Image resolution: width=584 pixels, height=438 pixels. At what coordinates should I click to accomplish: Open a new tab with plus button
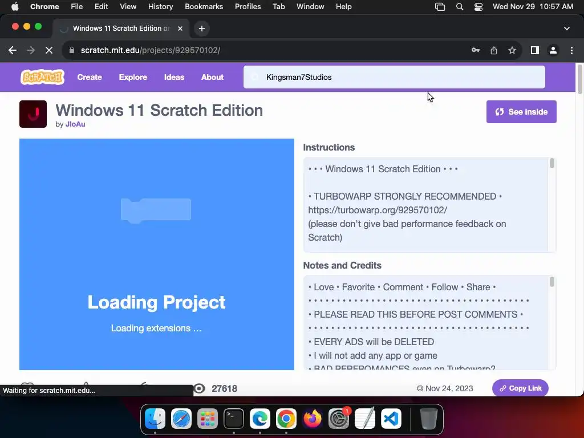pyautogui.click(x=202, y=29)
